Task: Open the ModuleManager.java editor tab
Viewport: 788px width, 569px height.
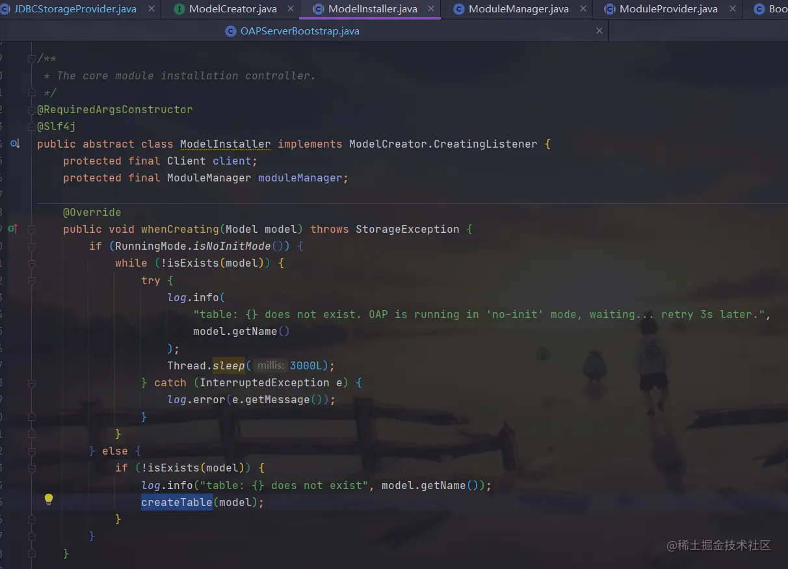Action: click(518, 9)
